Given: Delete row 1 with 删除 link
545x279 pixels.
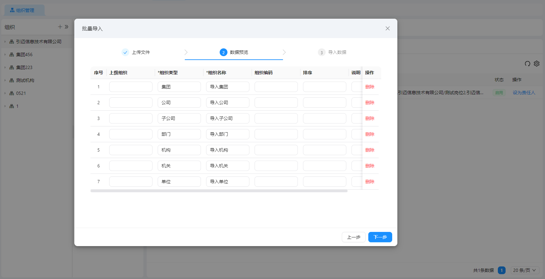Looking at the screenshot, I should (x=370, y=87).
